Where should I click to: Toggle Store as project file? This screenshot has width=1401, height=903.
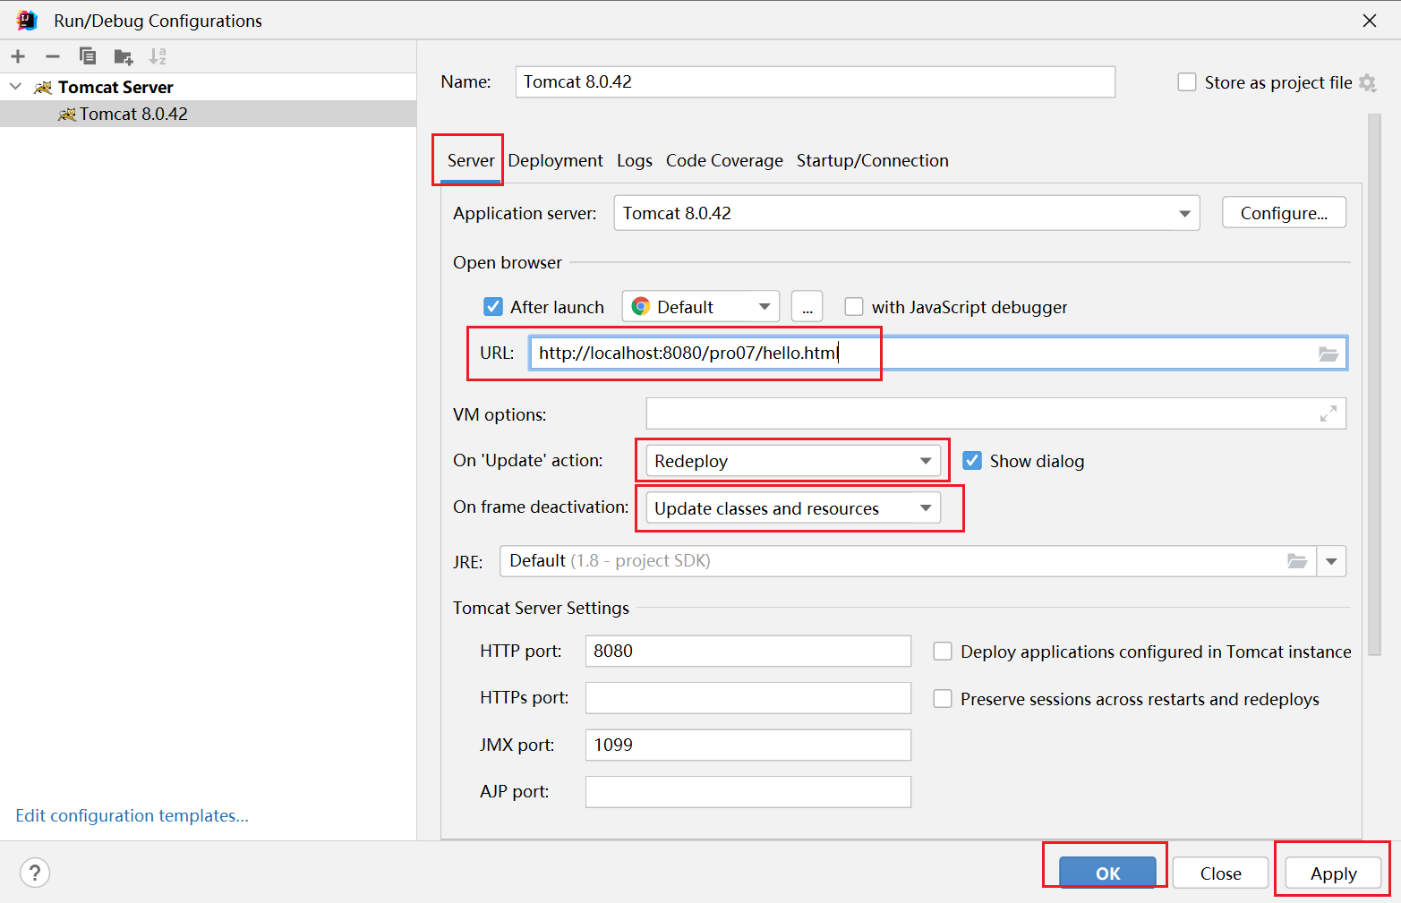pyautogui.click(x=1187, y=82)
